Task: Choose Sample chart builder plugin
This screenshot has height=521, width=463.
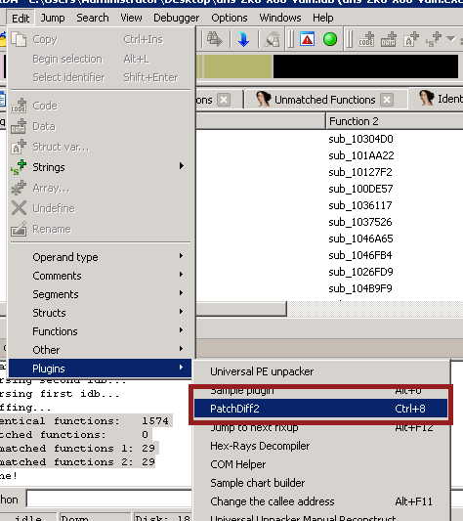Action: coord(320,483)
